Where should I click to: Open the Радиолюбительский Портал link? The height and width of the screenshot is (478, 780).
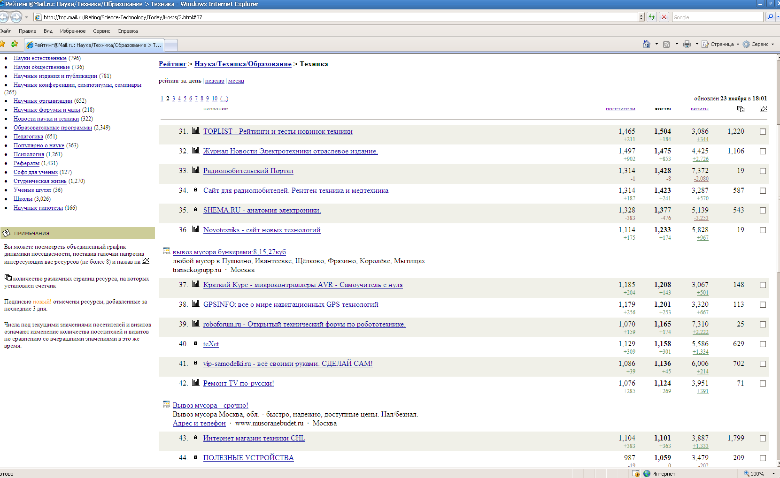(x=248, y=171)
